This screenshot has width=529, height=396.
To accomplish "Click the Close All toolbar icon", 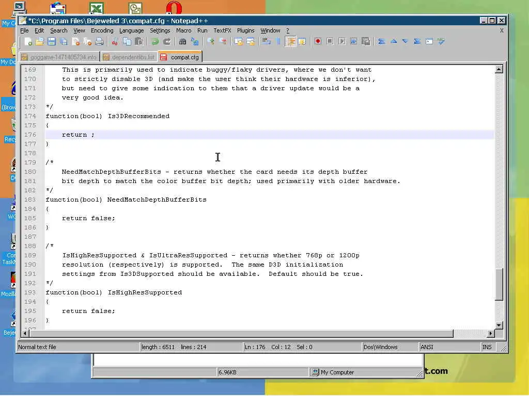I will [87, 41].
